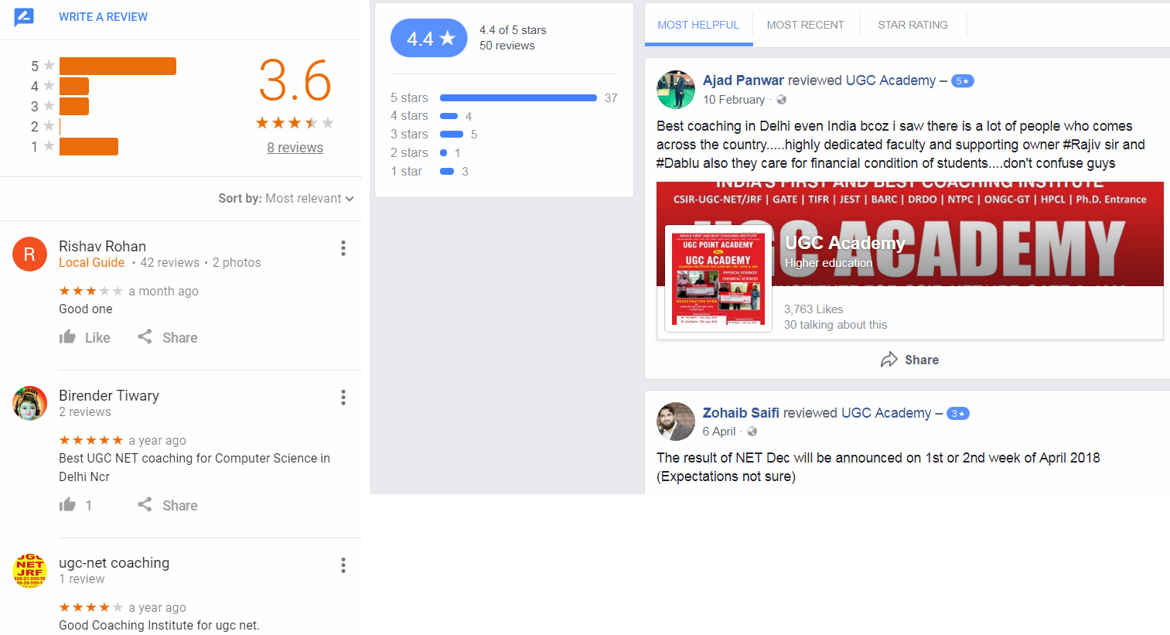Screen dimensions: 1170x635
Task: Click the 5-star orange rating bar
Action: [x=118, y=67]
